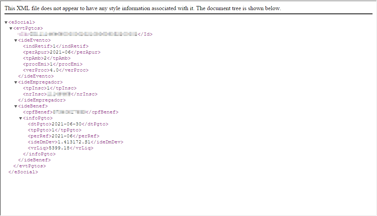377x216 pixels.
Task: Click the closing ideEvento tag
Action: [x=36, y=76]
